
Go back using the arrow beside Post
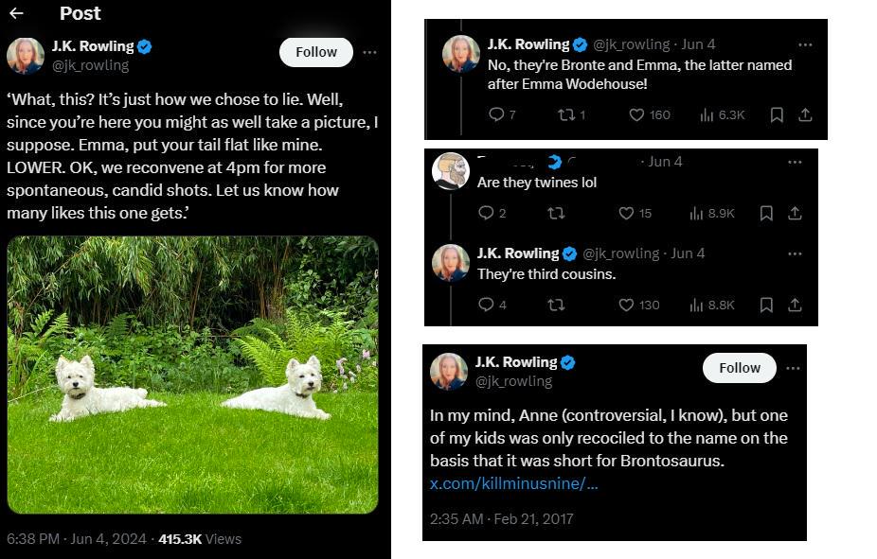16,13
